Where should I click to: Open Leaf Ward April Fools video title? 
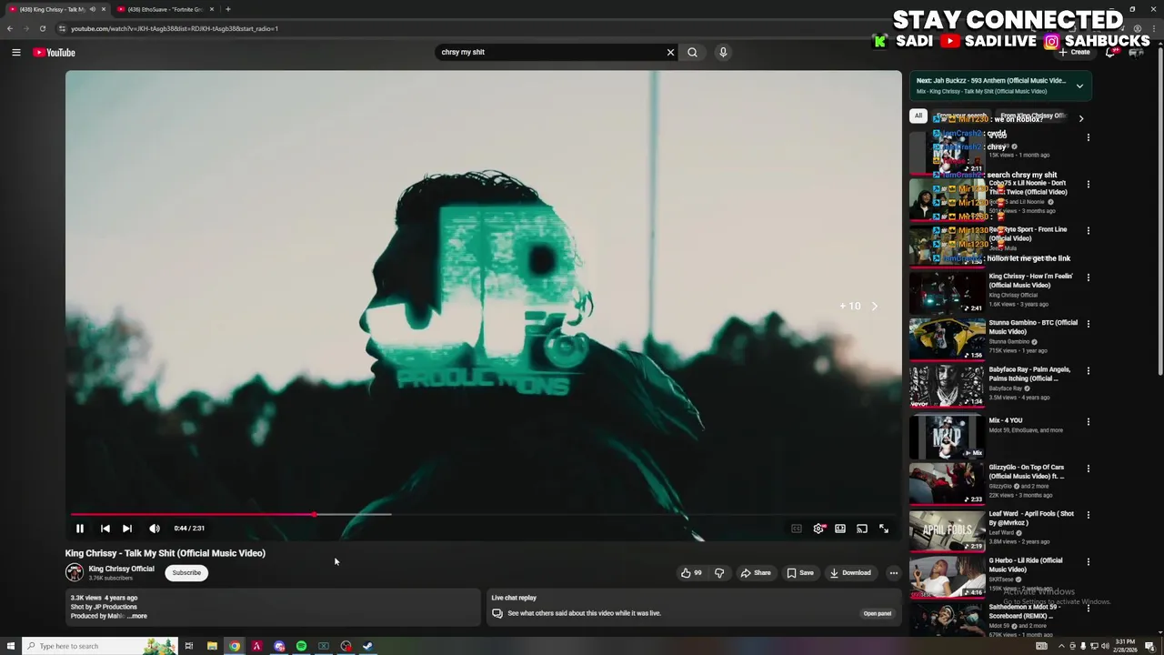(1031, 518)
